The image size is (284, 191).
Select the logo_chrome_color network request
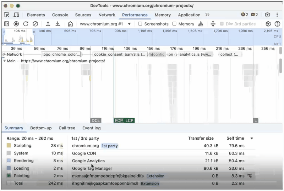tap(61, 55)
